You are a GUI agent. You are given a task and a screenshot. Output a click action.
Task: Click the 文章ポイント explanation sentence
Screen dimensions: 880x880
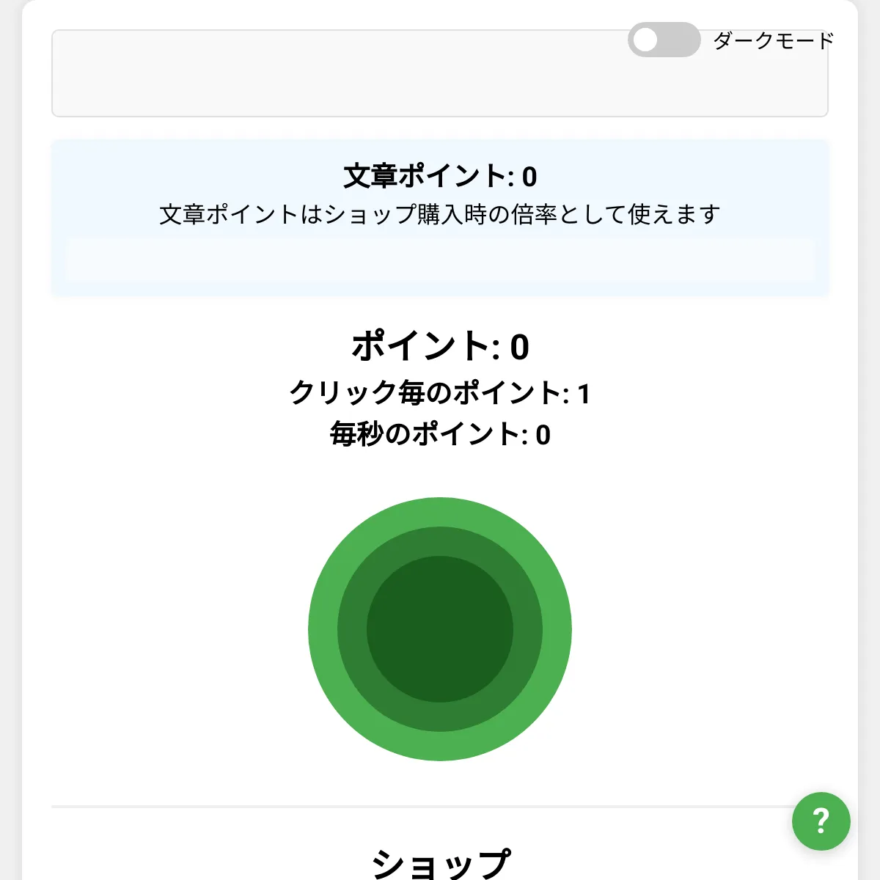point(440,215)
